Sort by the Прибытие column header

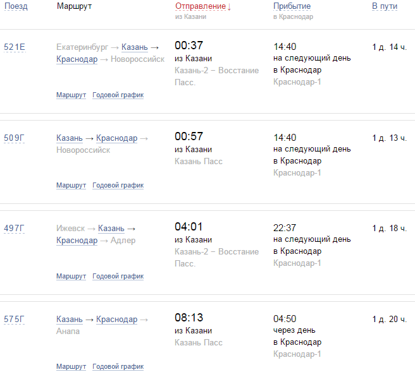(292, 6)
